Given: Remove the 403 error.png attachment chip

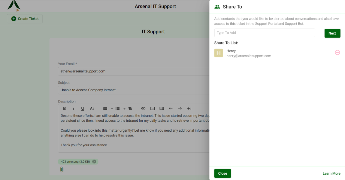Looking at the screenshot, I should coord(94,161).
